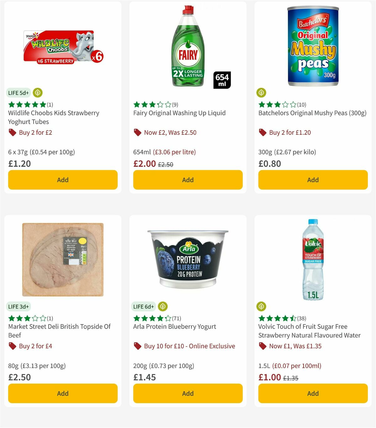Image resolution: width=376 pixels, height=428 pixels.
Task: Open the review count link (71) for Arla yogurt
Action: [x=177, y=318]
